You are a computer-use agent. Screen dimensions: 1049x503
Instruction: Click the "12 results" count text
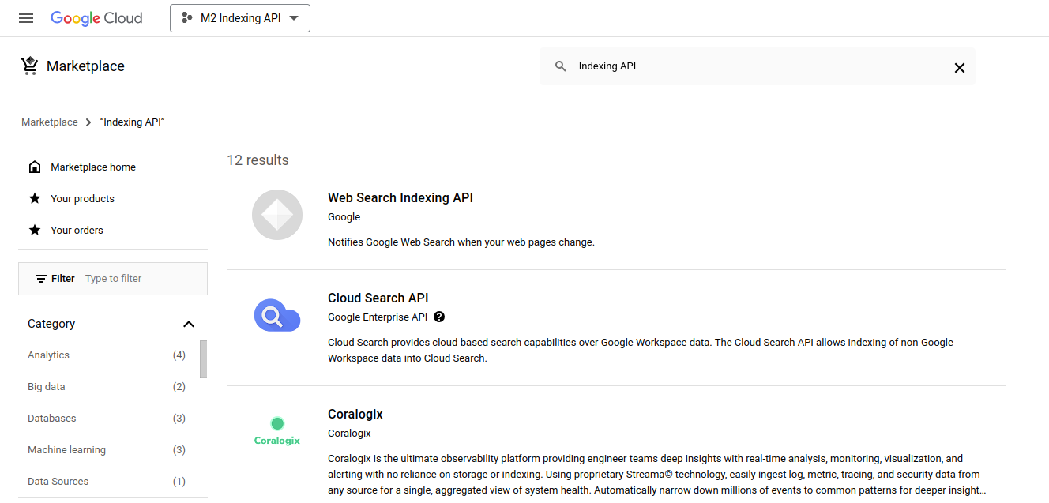pyautogui.click(x=258, y=160)
